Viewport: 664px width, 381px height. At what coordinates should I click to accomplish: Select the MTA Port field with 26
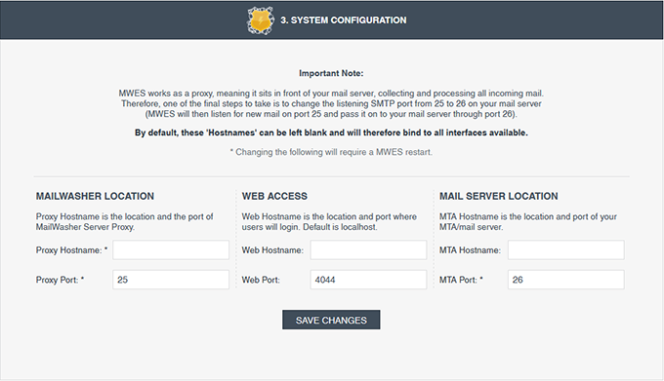(x=565, y=280)
